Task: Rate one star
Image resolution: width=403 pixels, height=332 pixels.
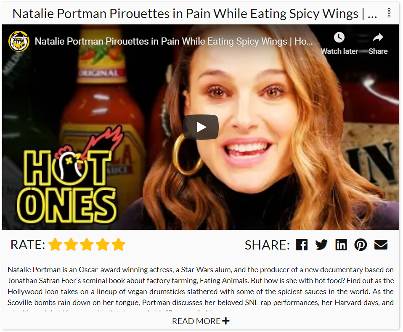Action: [55, 244]
